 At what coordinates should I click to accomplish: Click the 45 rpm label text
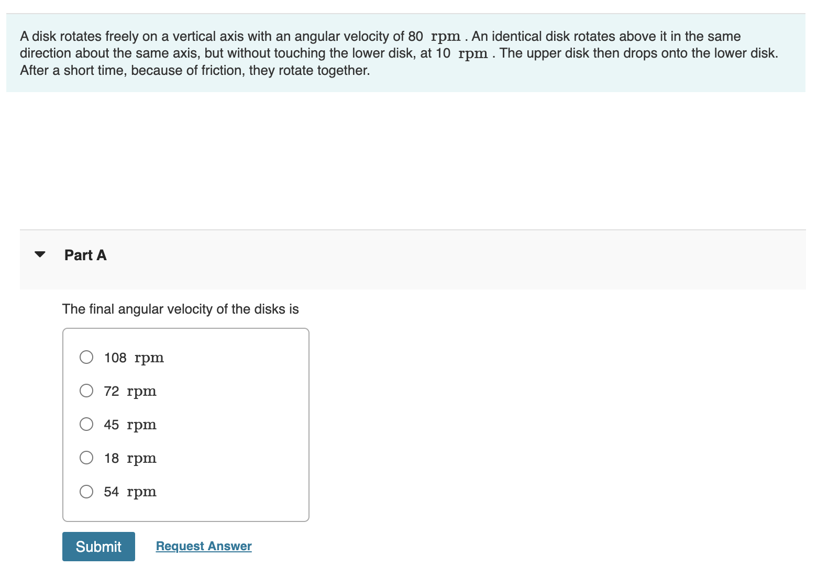pyautogui.click(x=130, y=424)
